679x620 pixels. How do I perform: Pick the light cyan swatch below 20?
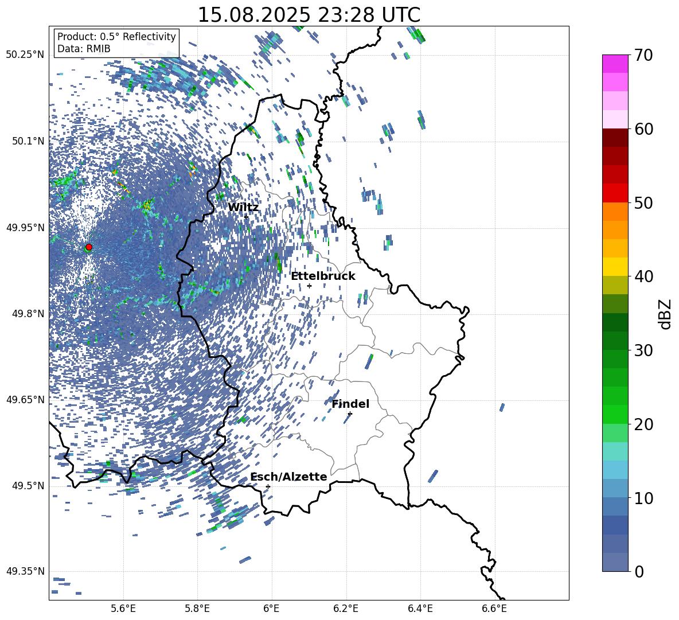(615, 451)
